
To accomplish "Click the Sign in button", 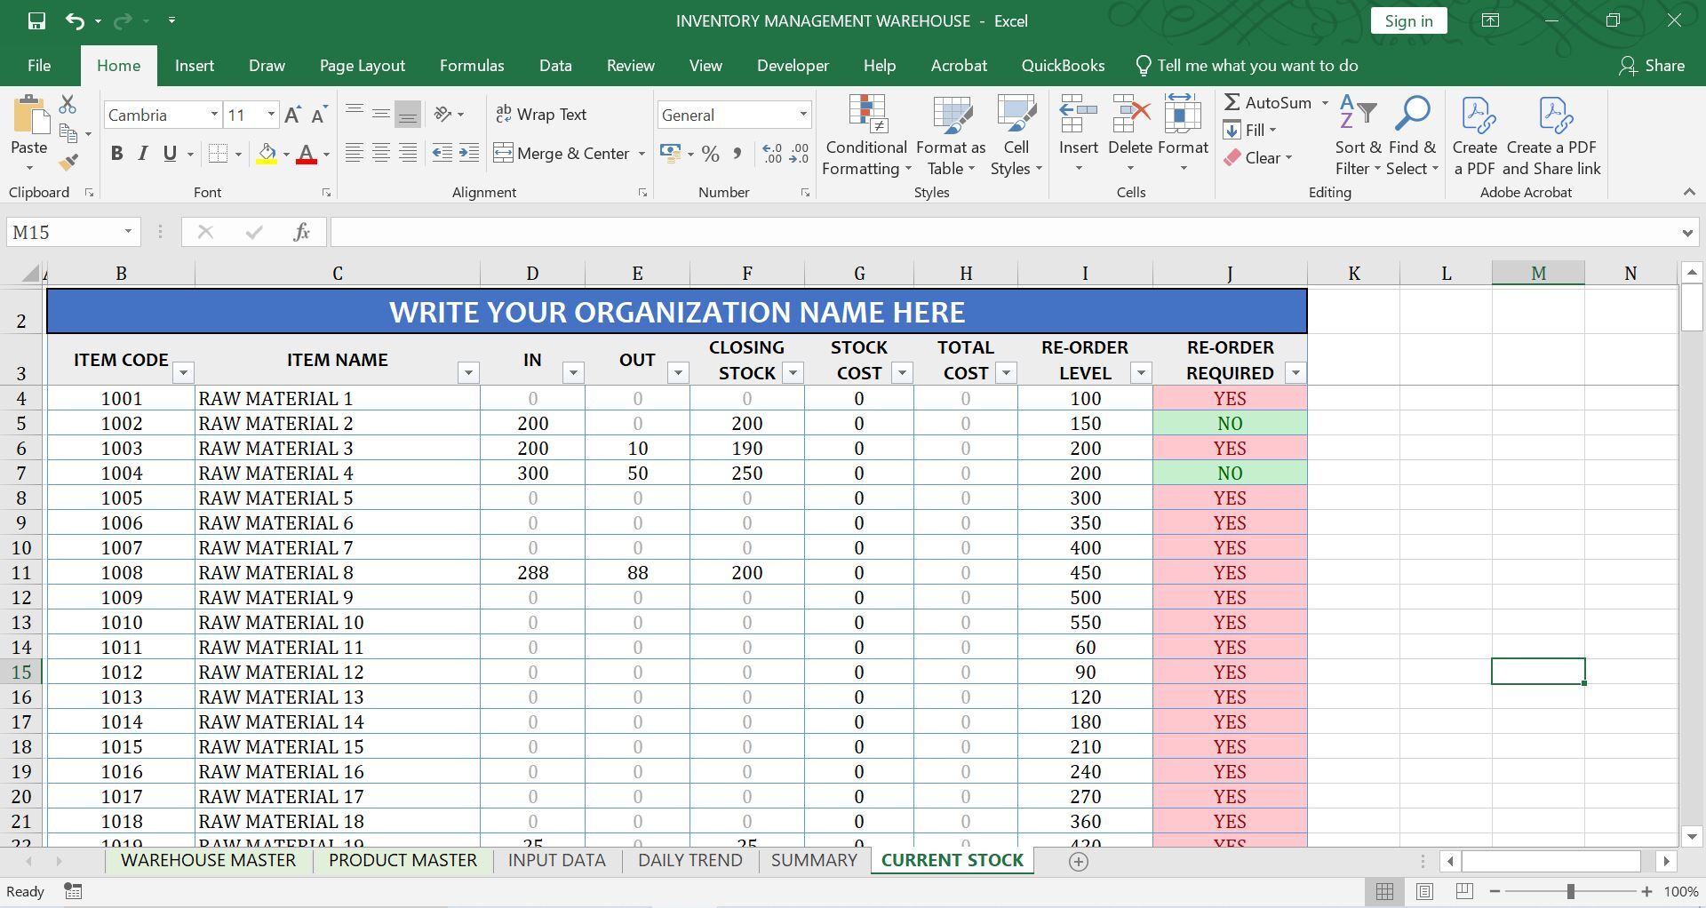I will 1408,20.
